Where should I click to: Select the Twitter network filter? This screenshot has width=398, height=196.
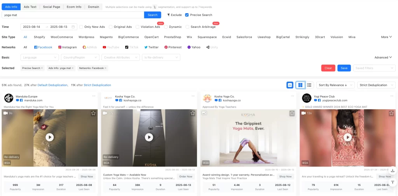(152, 47)
